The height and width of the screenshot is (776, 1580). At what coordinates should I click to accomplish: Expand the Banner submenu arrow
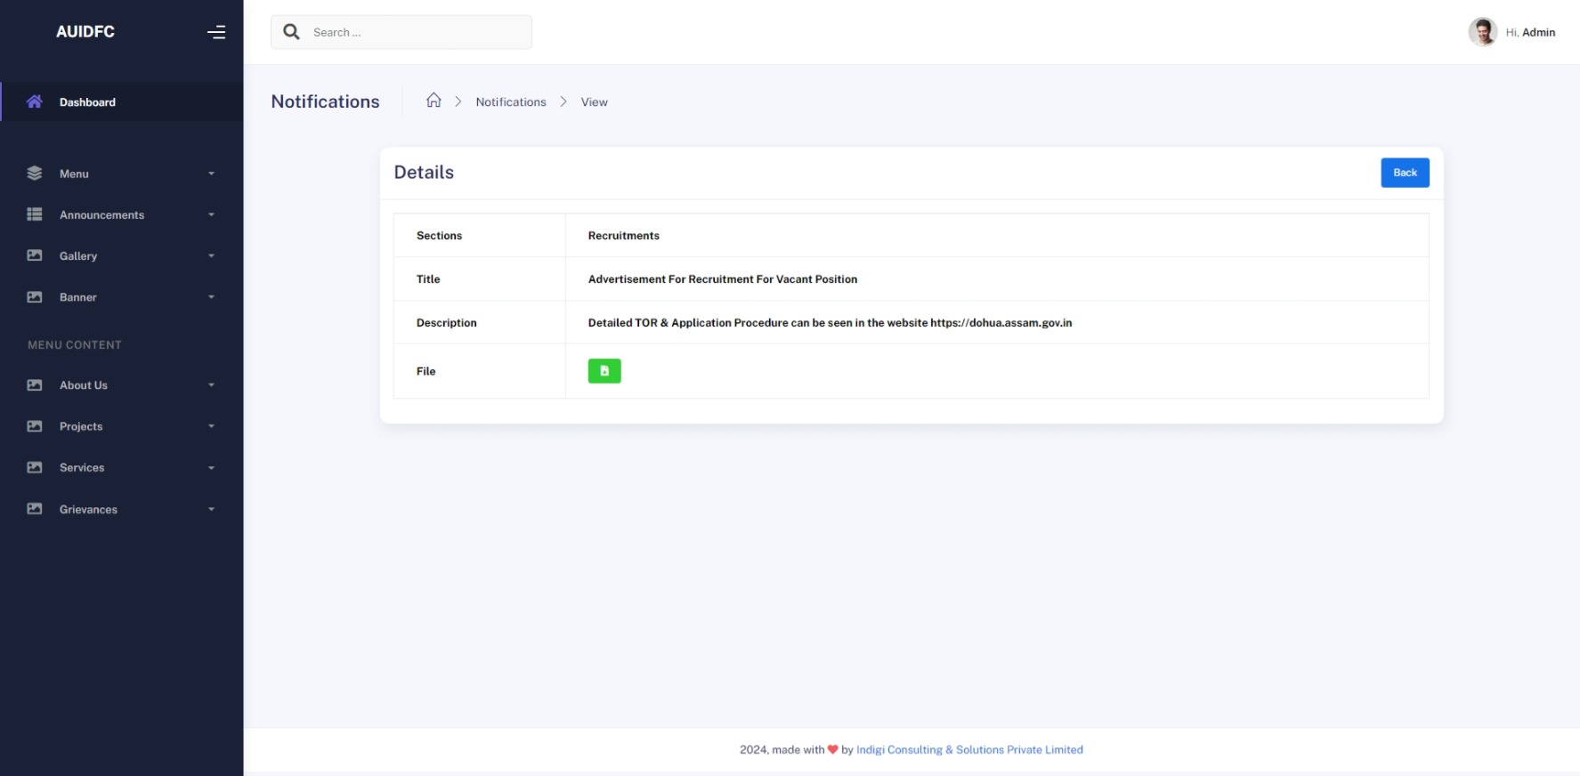click(x=211, y=297)
